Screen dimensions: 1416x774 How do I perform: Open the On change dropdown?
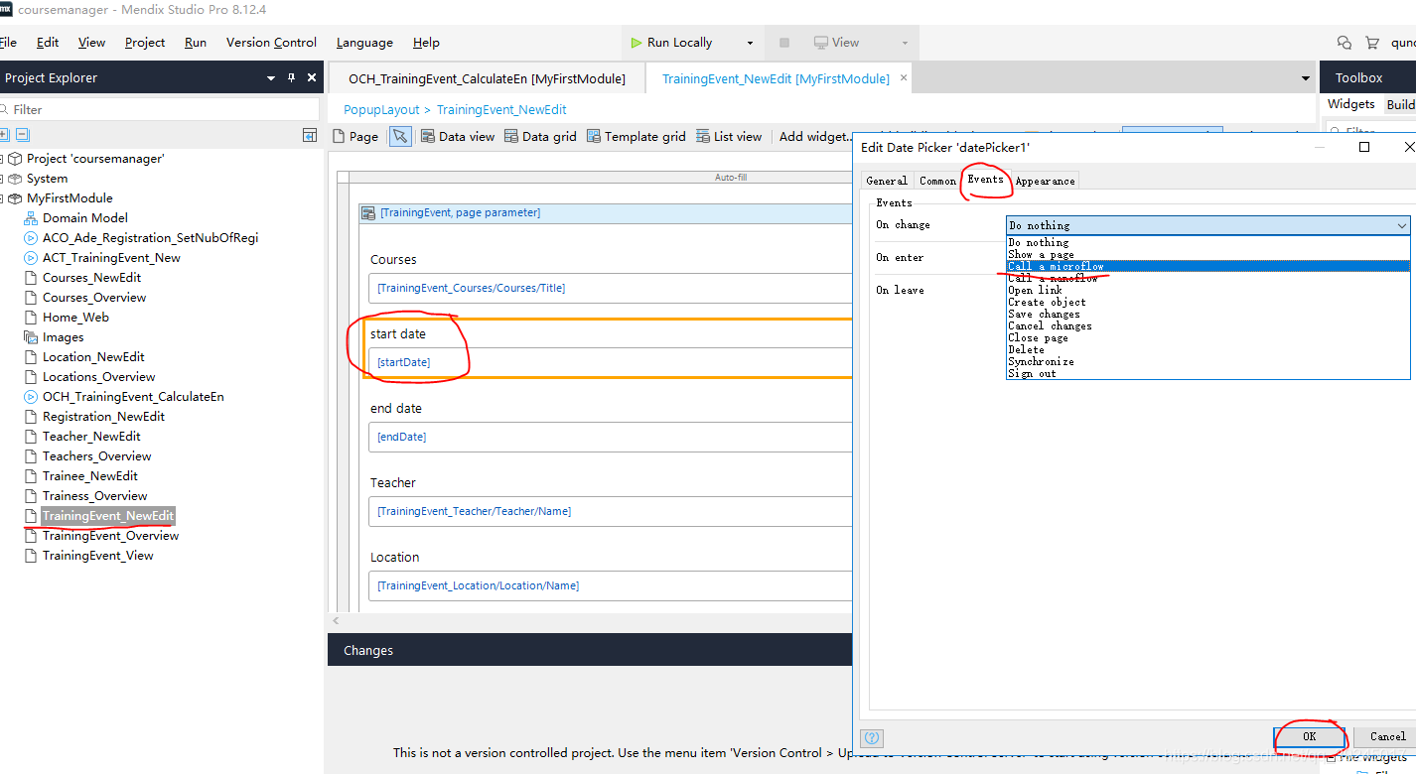1207,225
